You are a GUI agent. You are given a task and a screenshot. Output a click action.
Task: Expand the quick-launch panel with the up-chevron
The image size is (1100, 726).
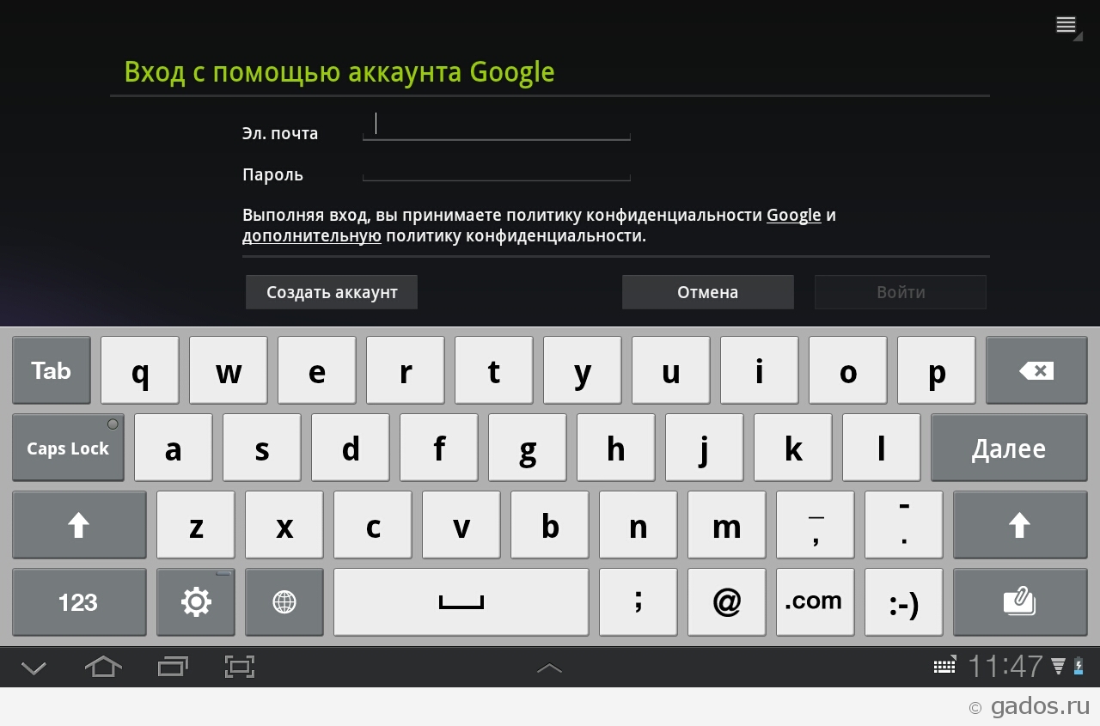(x=549, y=668)
